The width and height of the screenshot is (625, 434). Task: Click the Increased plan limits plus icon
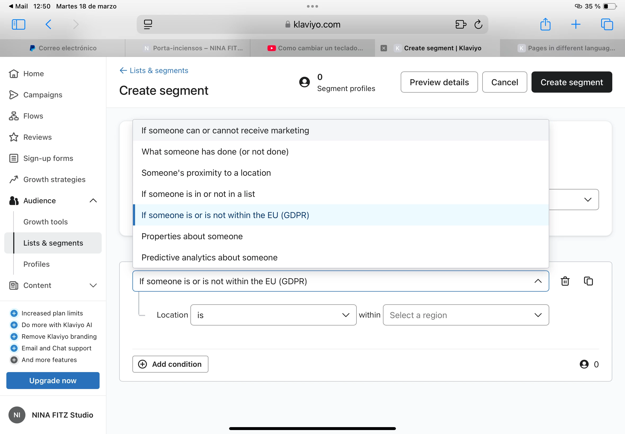[x=14, y=313]
